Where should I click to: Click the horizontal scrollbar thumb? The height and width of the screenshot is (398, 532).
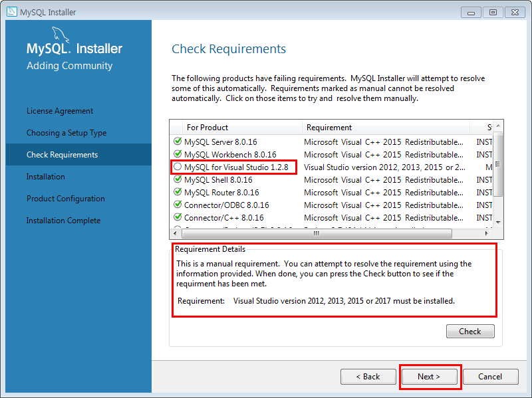point(317,233)
